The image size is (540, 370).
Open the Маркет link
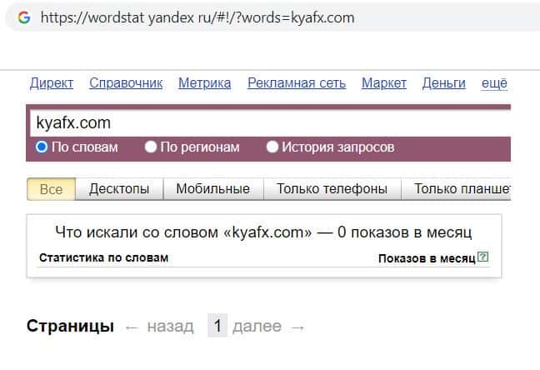[384, 83]
